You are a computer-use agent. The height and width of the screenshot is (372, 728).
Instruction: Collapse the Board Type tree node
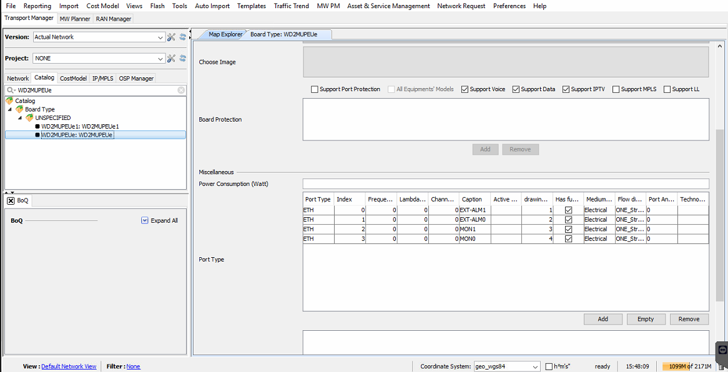coord(10,109)
